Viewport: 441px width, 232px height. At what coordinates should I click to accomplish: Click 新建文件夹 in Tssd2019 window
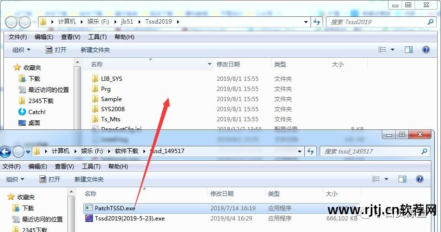pyautogui.click(x=95, y=50)
